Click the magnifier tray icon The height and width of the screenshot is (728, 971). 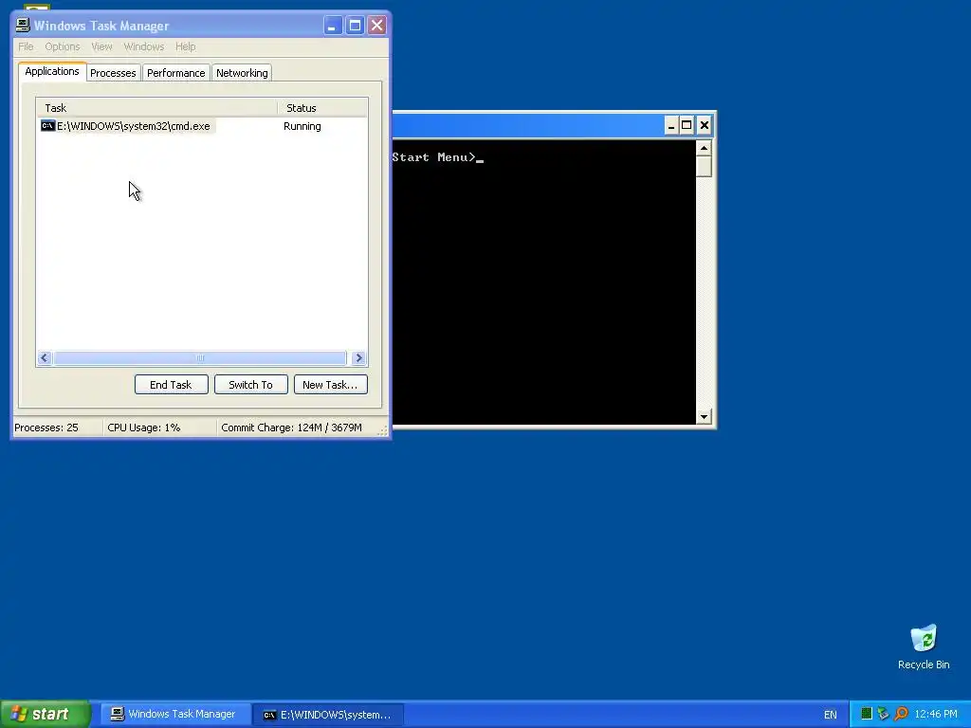click(x=901, y=714)
